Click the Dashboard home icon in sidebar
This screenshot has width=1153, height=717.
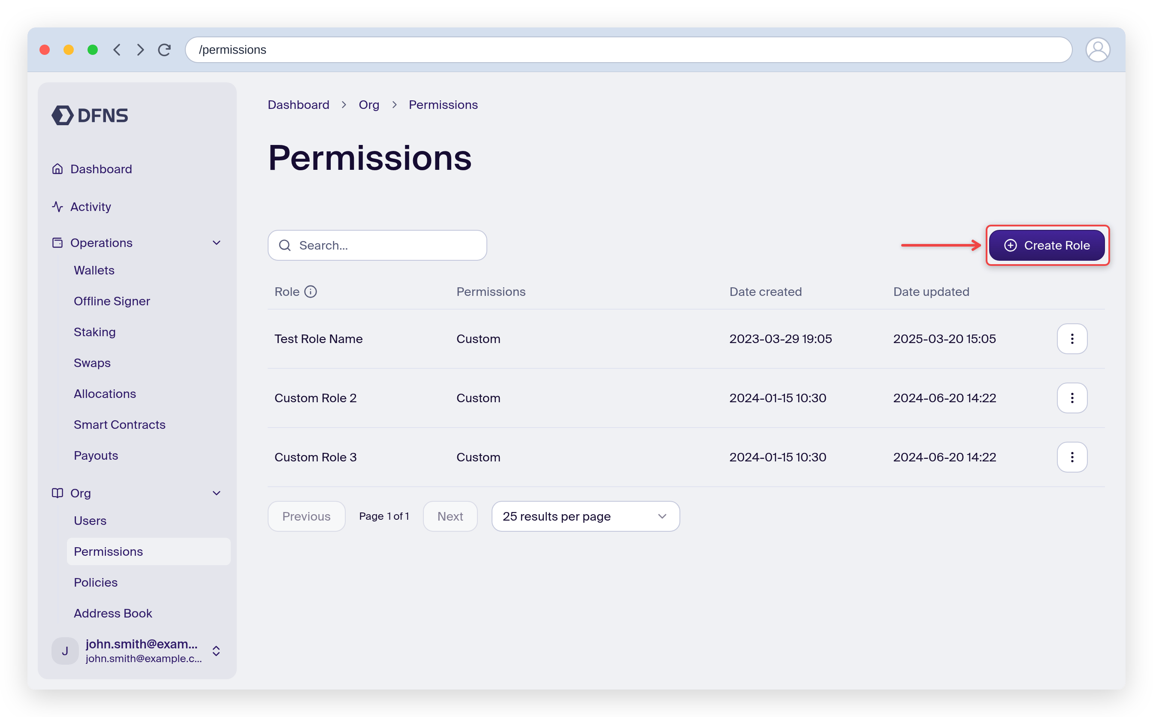pyautogui.click(x=57, y=169)
